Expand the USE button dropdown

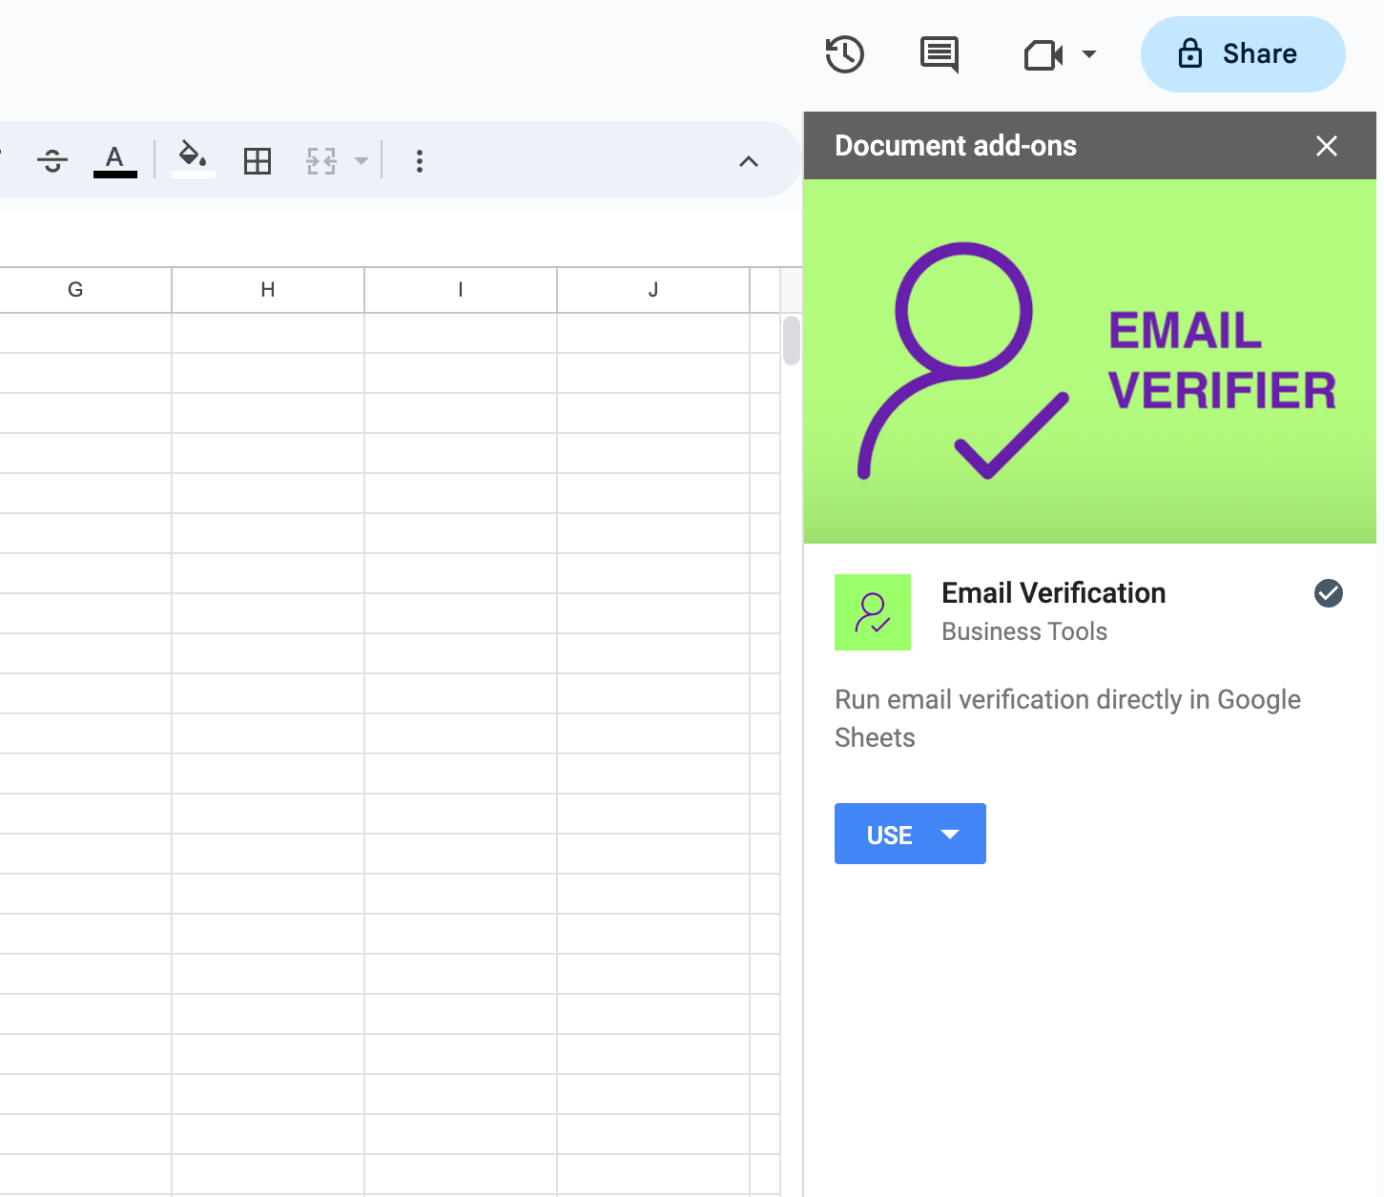(950, 834)
